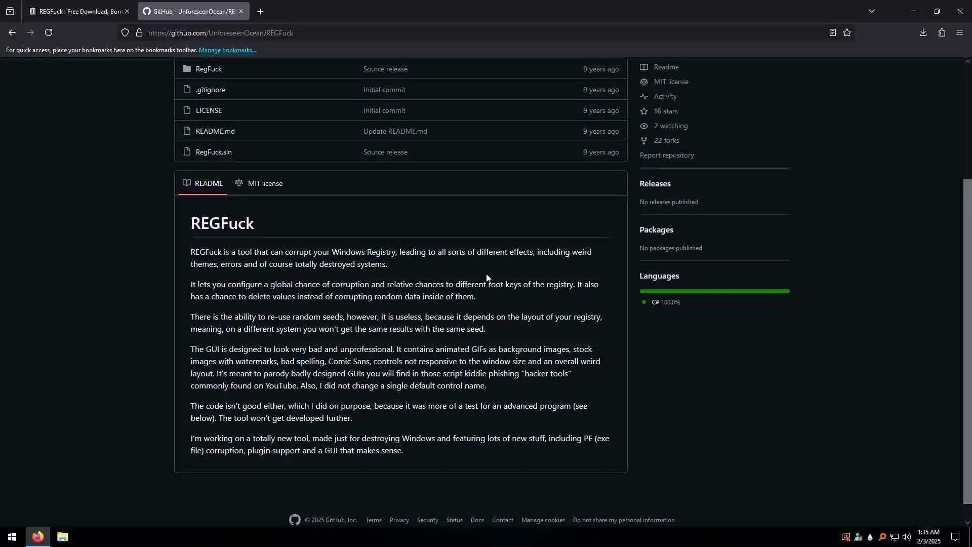Screen dimensions: 972x547
Task: Click the URL address bar field
Action: 456,33
